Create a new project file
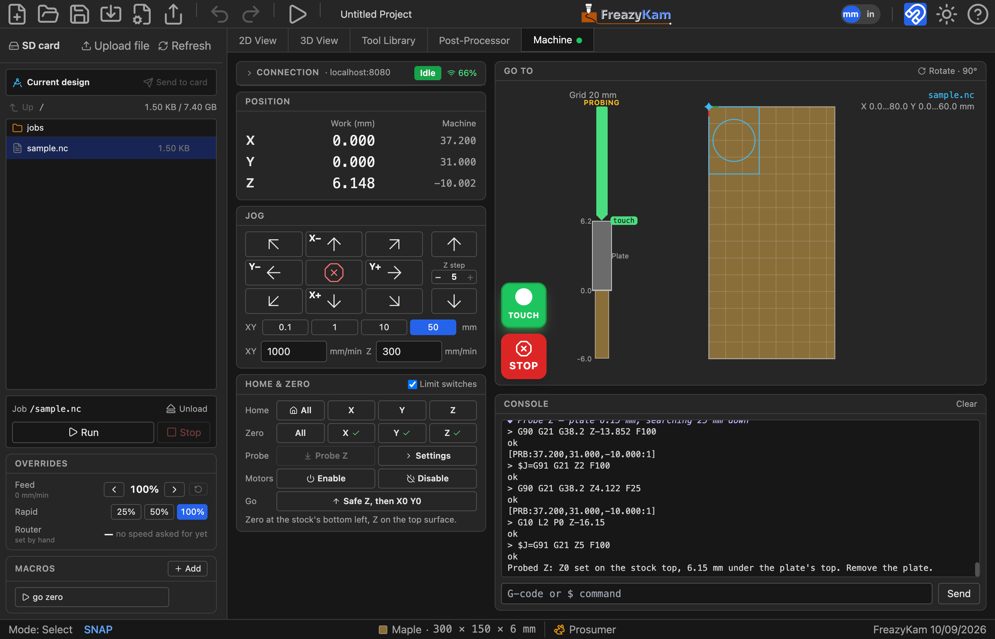 tap(17, 14)
